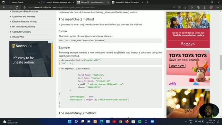222x125 pixels.
Task: Open the Windows Start menu
Action: pyautogui.click(x=70, y=122)
